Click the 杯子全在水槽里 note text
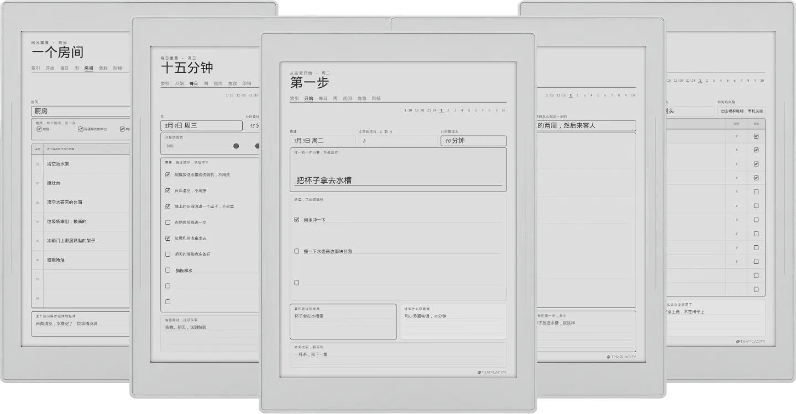Viewport: 796px width, 414px height. point(309,316)
